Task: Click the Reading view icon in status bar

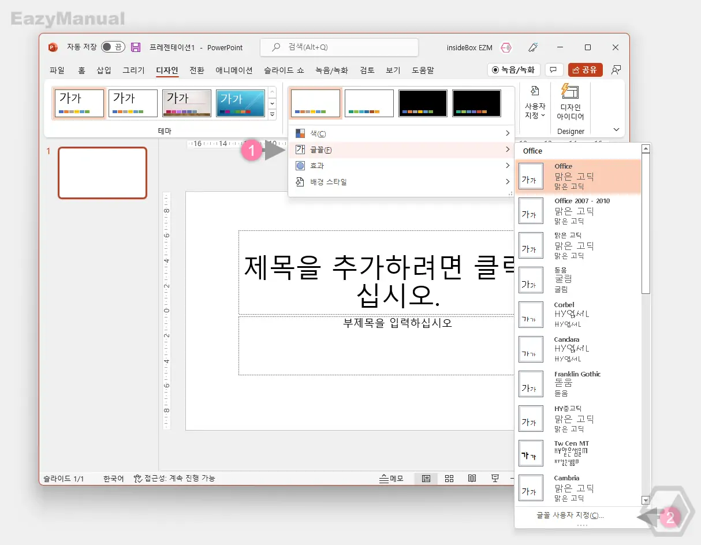Action: (x=472, y=478)
